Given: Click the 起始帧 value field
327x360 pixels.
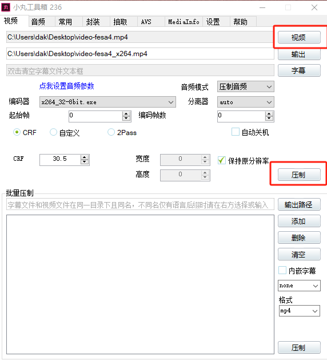Looking at the screenshot, I should tap(95, 116).
